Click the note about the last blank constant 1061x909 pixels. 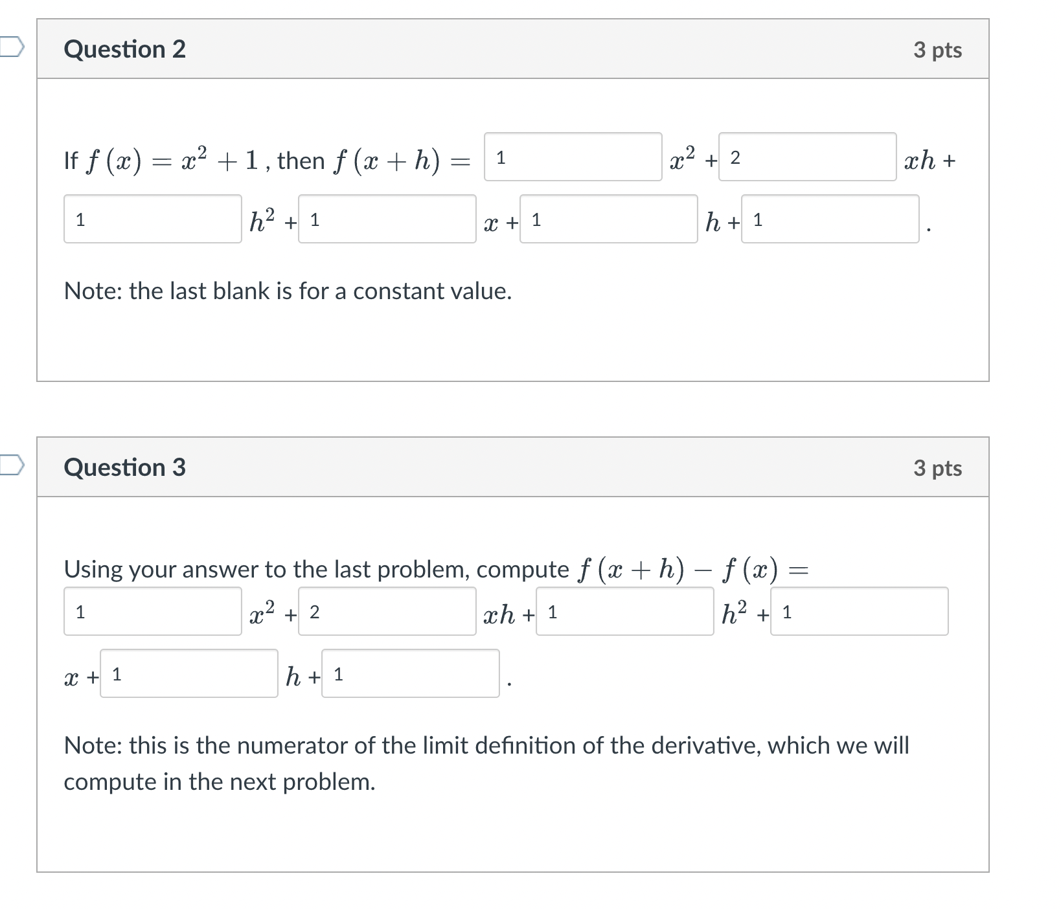(x=288, y=291)
